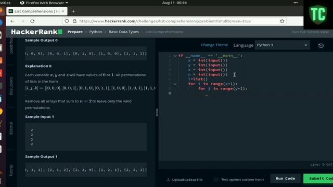Screen dimensions: 333x187
Task: Click the 'Sample Output 1' heading
Action: coord(41,157)
